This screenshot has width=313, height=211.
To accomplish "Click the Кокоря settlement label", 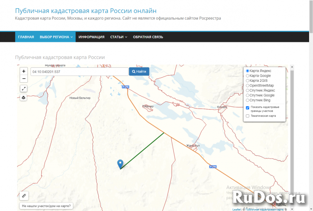I will click(x=222, y=107).
